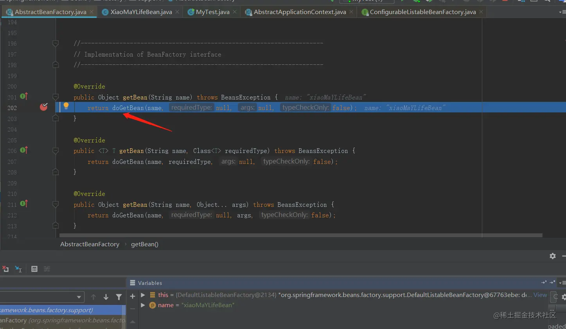Click the fold end marker on line 203
This screenshot has height=329, width=566.
point(56,118)
